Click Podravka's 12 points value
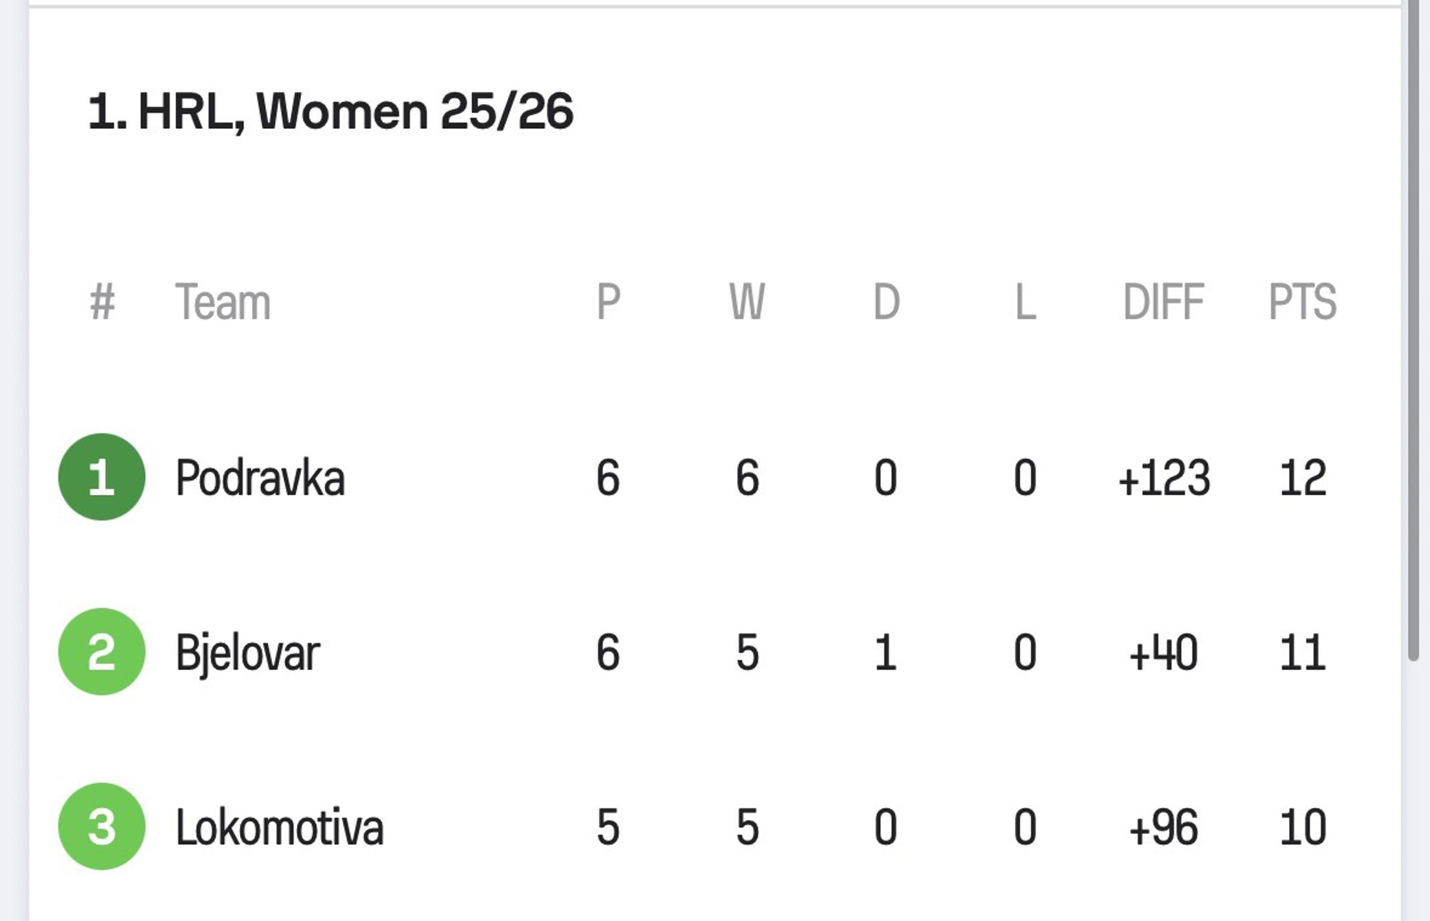The width and height of the screenshot is (1430, 921). tap(1302, 478)
